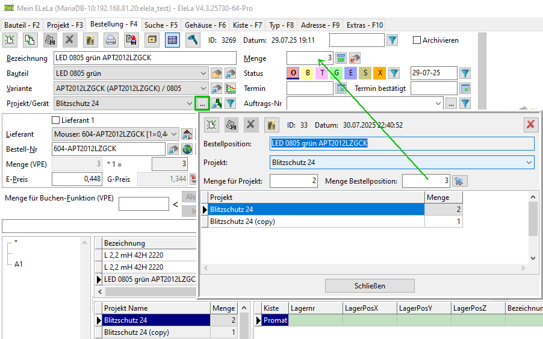
Task: Expand the Bauteil dropdown
Action: click(x=203, y=73)
